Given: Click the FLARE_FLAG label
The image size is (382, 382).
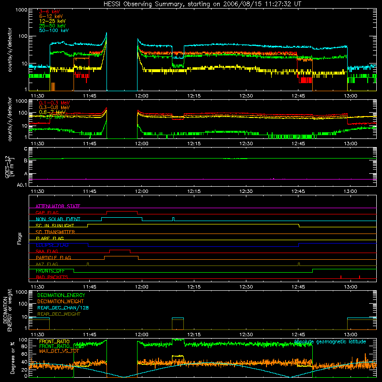Looking at the screenshot, I should pyautogui.click(x=50, y=238).
